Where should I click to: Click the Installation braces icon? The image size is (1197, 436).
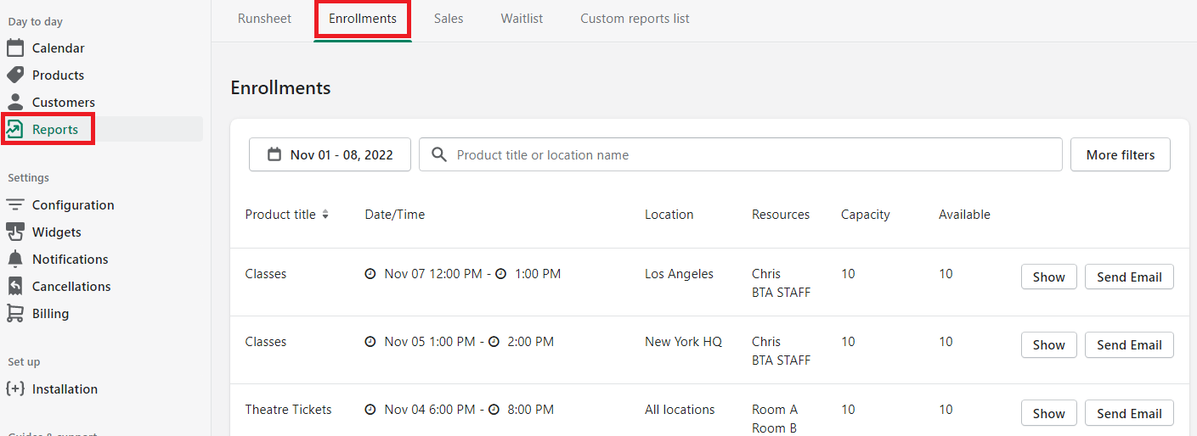point(15,388)
